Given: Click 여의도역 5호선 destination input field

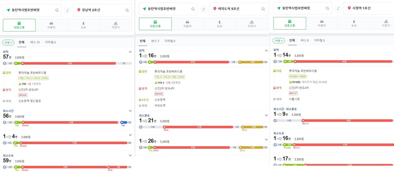Looking at the screenshot, I should click(x=238, y=9).
